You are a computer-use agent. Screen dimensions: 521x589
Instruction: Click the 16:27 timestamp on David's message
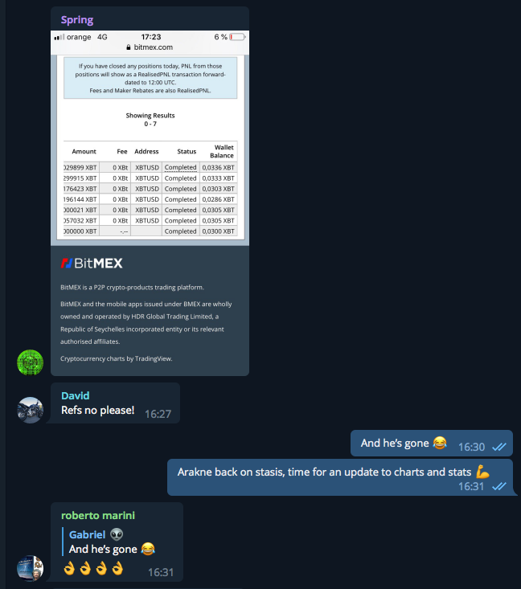[158, 414]
